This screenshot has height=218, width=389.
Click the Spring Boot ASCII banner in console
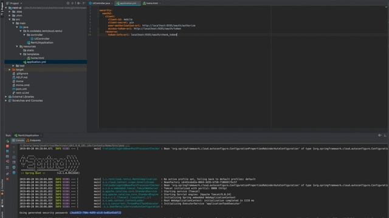point(50,163)
